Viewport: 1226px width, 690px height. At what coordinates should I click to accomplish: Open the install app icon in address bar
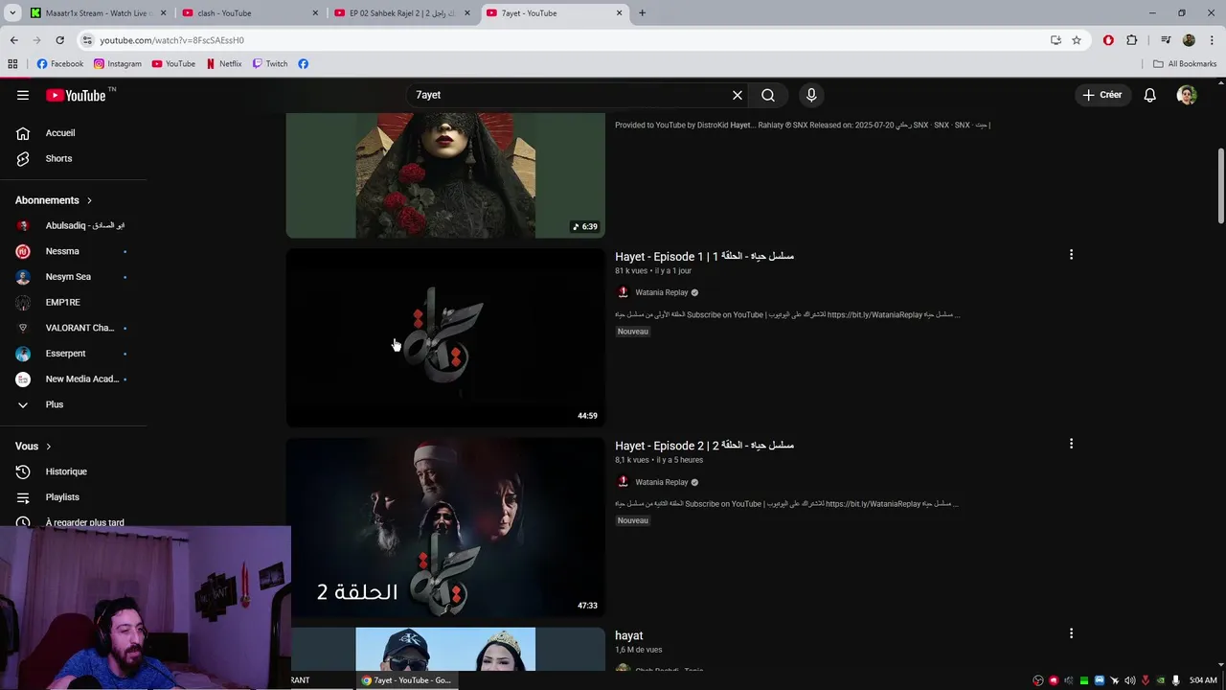click(x=1056, y=40)
